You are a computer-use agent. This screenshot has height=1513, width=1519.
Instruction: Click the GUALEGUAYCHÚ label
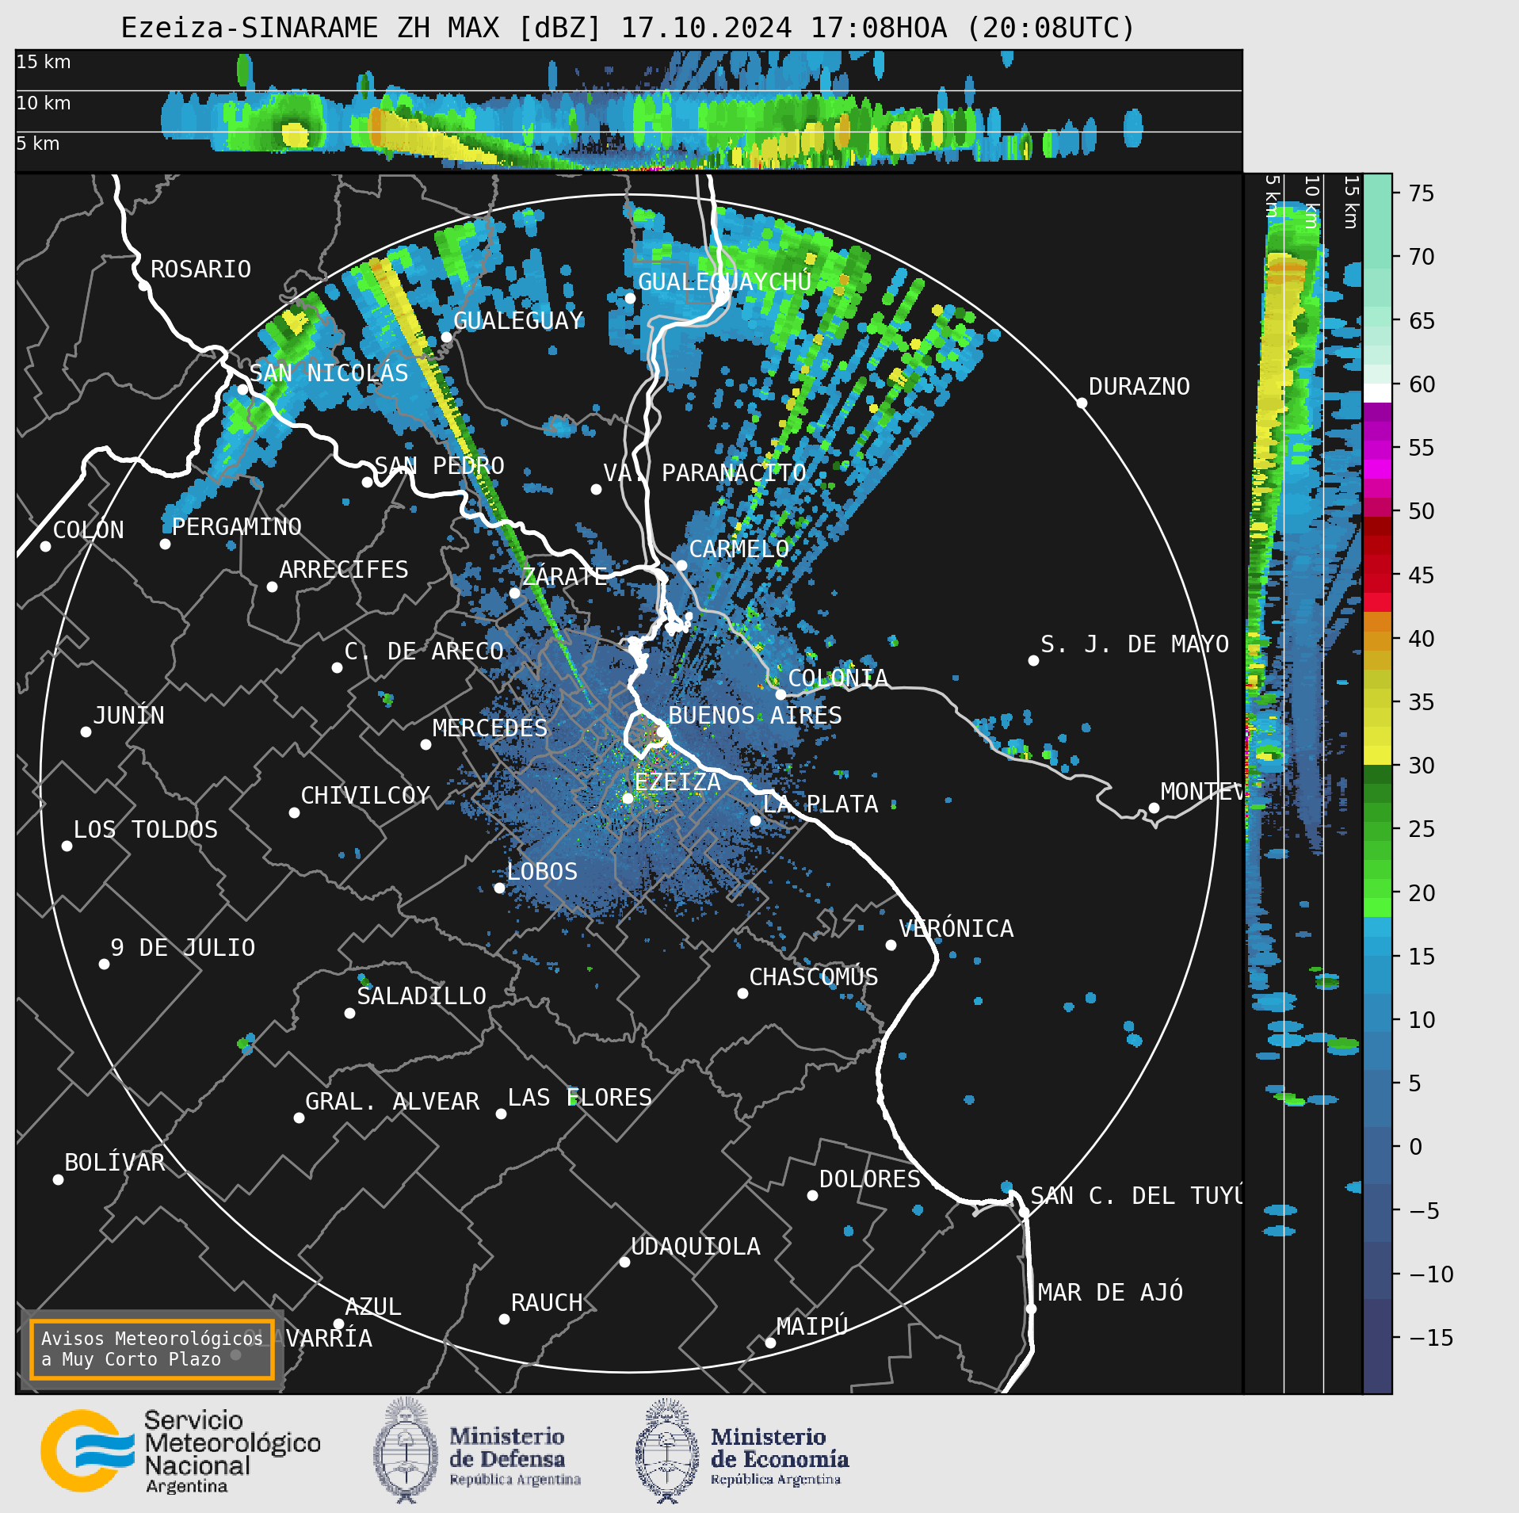tap(724, 282)
